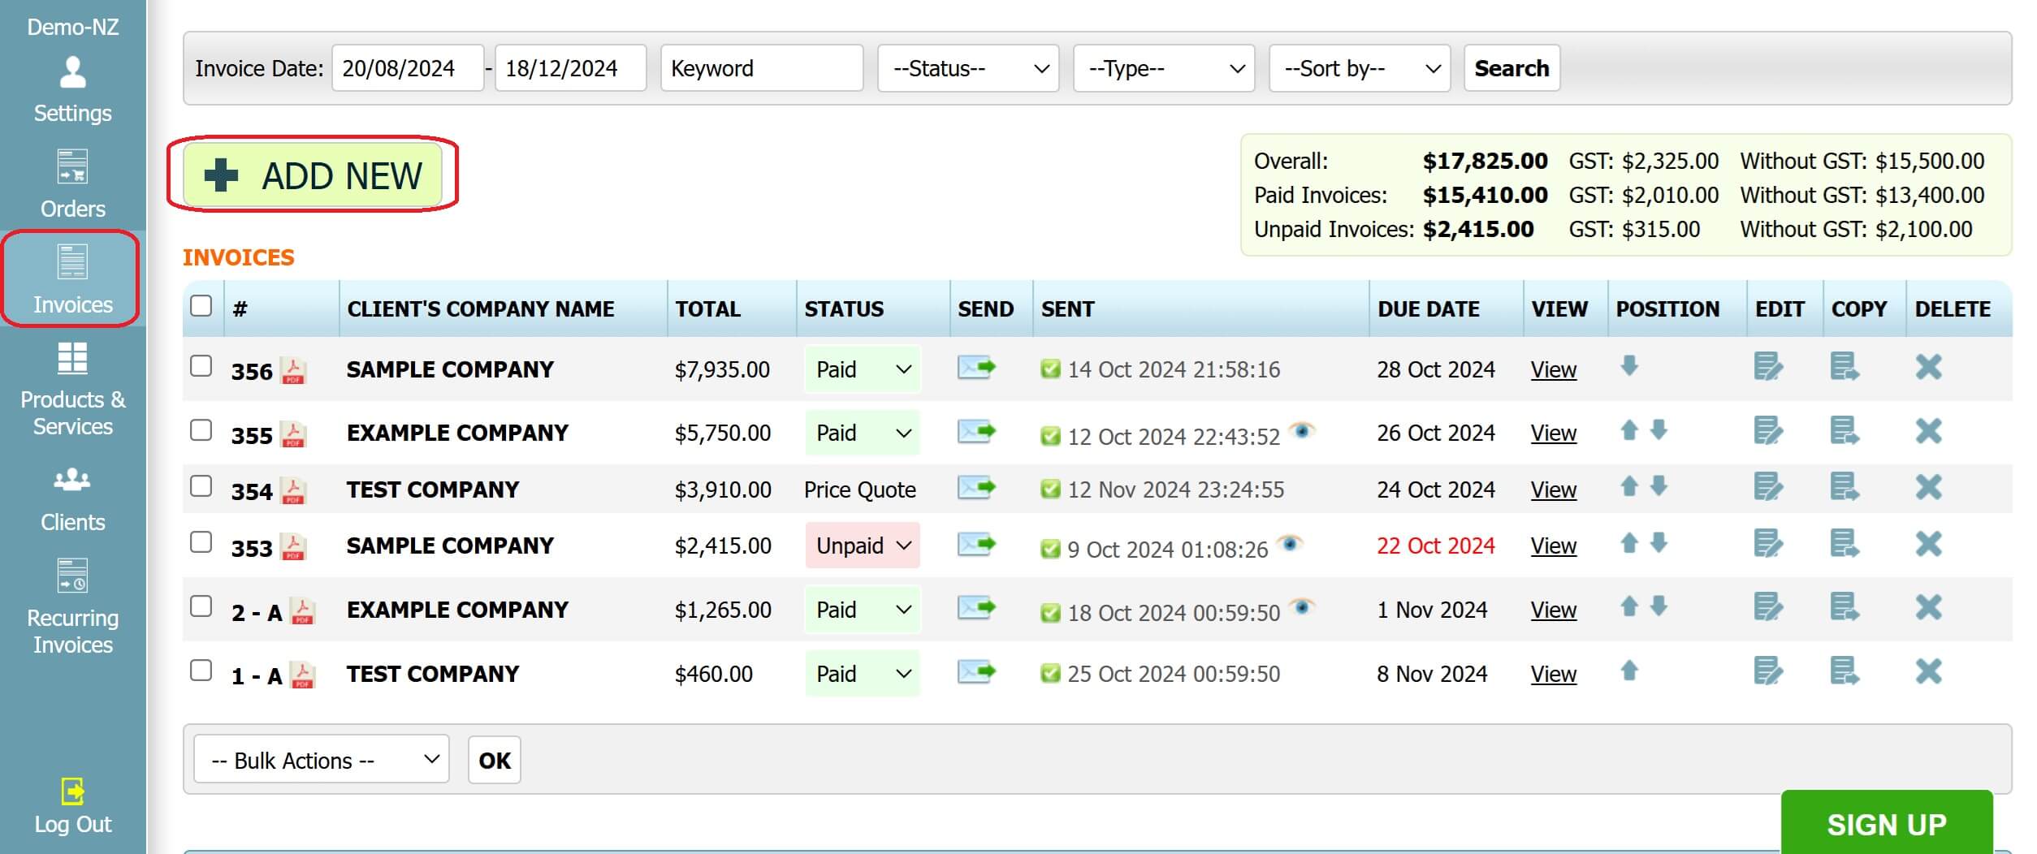Viewport: 2037px width, 854px height.
Task: Open Products & Services section
Action: click(73, 390)
